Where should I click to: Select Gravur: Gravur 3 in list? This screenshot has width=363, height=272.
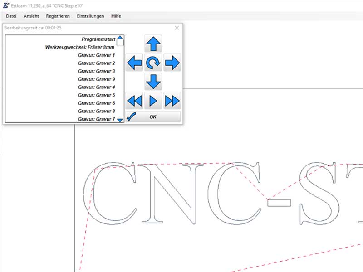61,71
